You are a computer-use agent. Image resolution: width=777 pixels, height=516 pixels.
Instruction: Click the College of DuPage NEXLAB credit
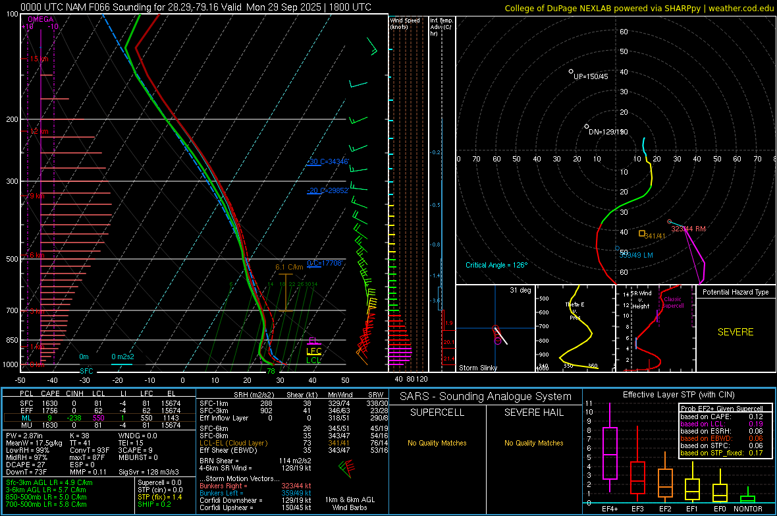pos(639,8)
